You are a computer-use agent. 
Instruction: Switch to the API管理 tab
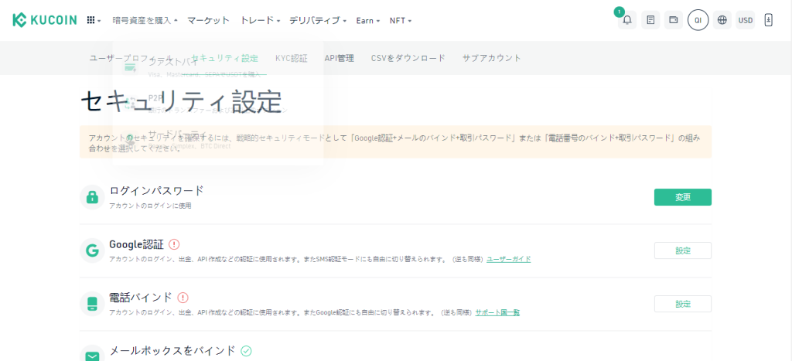pos(339,58)
